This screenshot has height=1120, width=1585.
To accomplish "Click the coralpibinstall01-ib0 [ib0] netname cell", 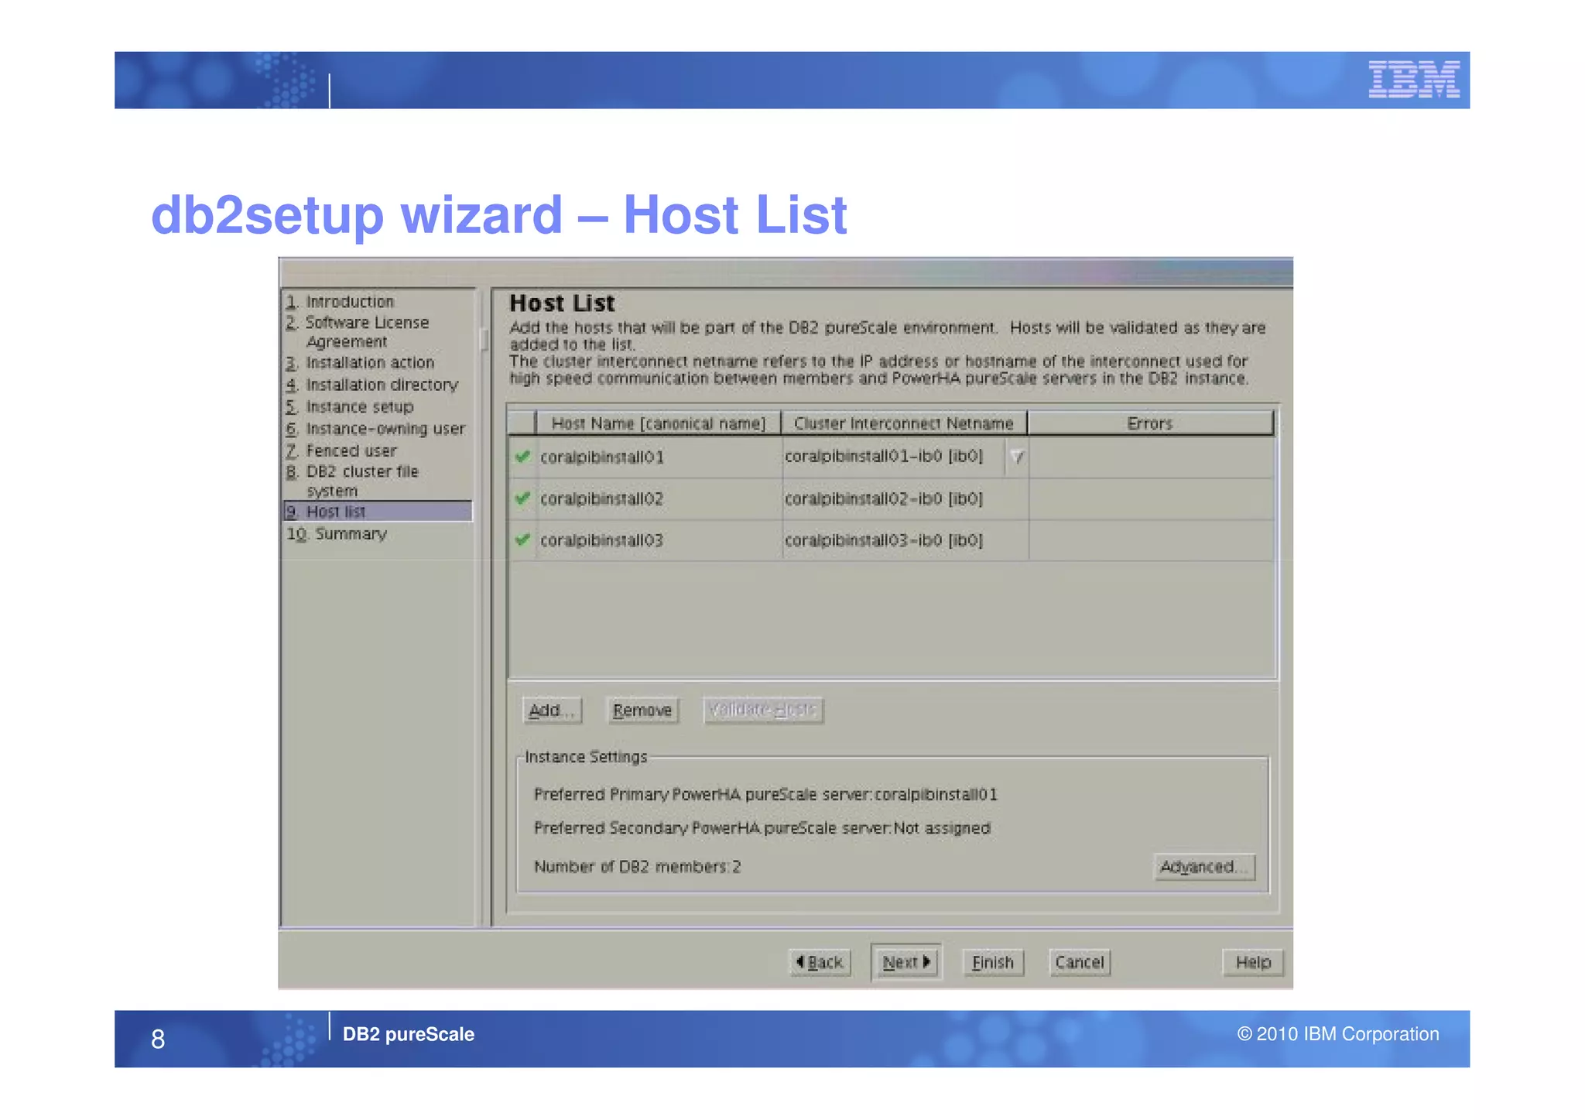I will [894, 457].
